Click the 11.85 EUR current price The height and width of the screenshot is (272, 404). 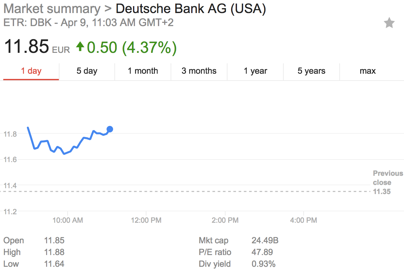[37, 47]
